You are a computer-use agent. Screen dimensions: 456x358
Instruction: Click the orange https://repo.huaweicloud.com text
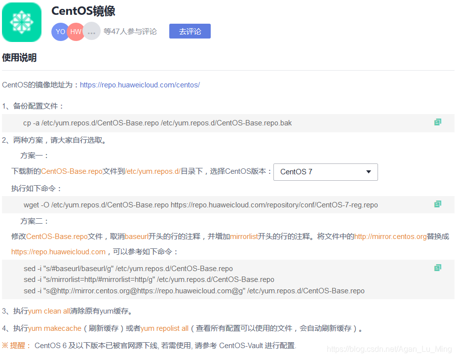click(x=58, y=252)
